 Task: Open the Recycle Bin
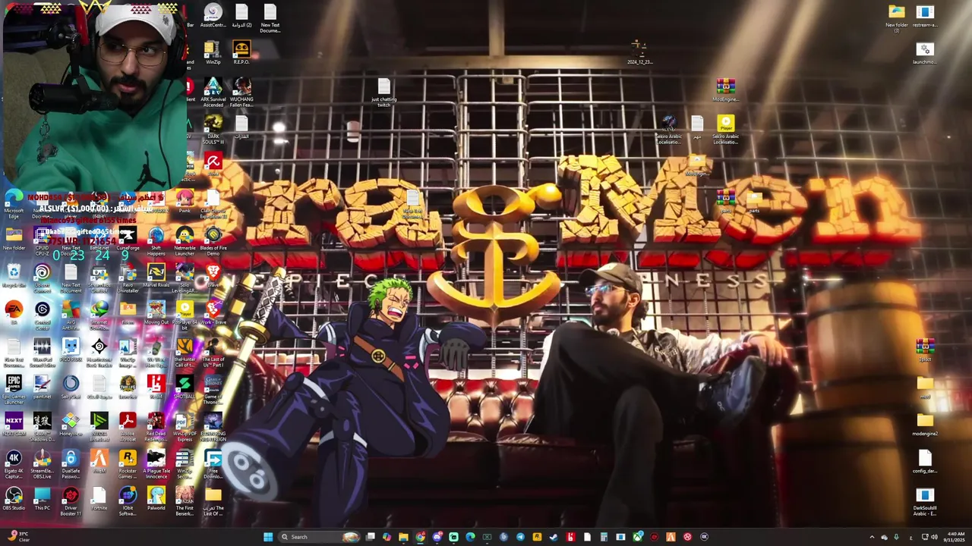pos(14,276)
